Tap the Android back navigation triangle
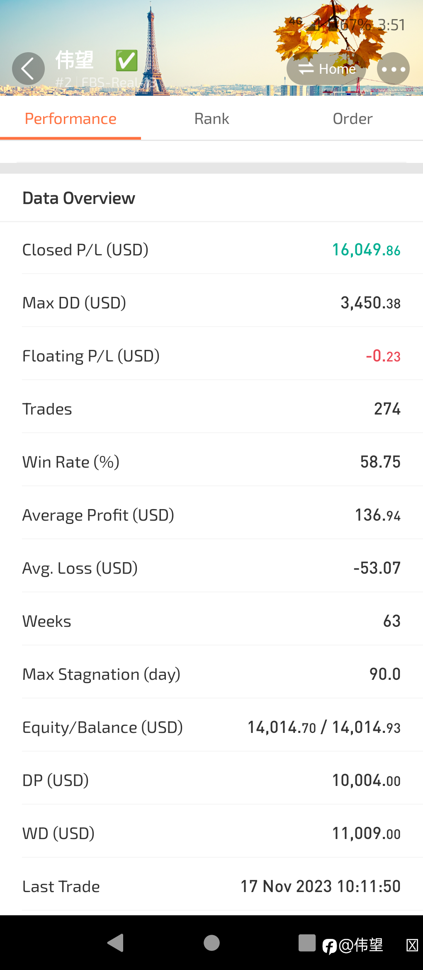This screenshot has width=423, height=970. (116, 943)
